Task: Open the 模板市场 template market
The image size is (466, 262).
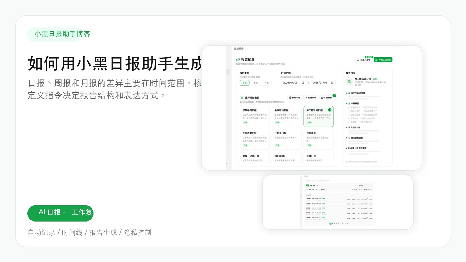Action: point(294,98)
